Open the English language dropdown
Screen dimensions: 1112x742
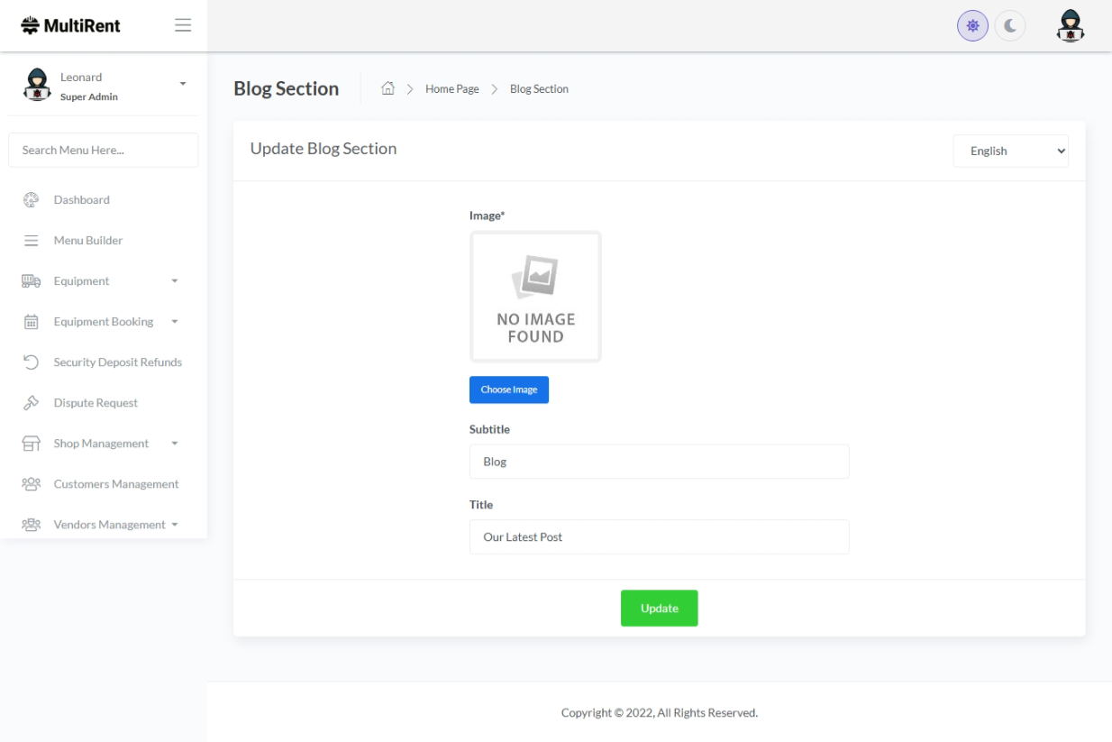point(1010,151)
